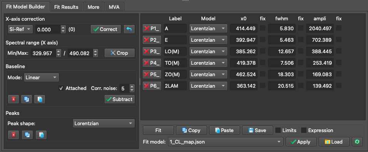Click the panel splitter handle
This screenshot has height=152, width=368.
(x=140, y=82)
